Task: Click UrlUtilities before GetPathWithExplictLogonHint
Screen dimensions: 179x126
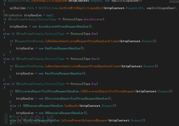Action: (48, 8)
